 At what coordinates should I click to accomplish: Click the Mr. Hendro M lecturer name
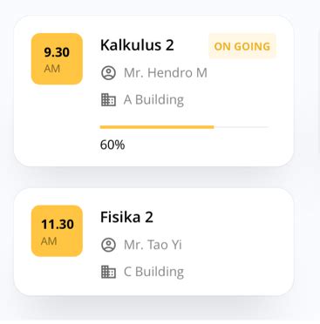click(x=166, y=73)
